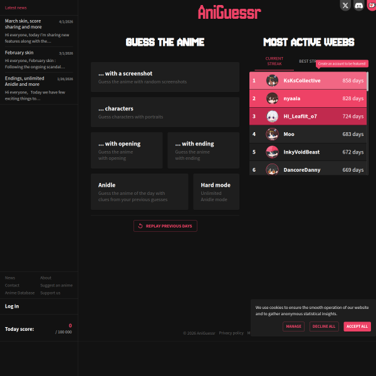Click Moo's avatar in the ranking

pos(272,133)
